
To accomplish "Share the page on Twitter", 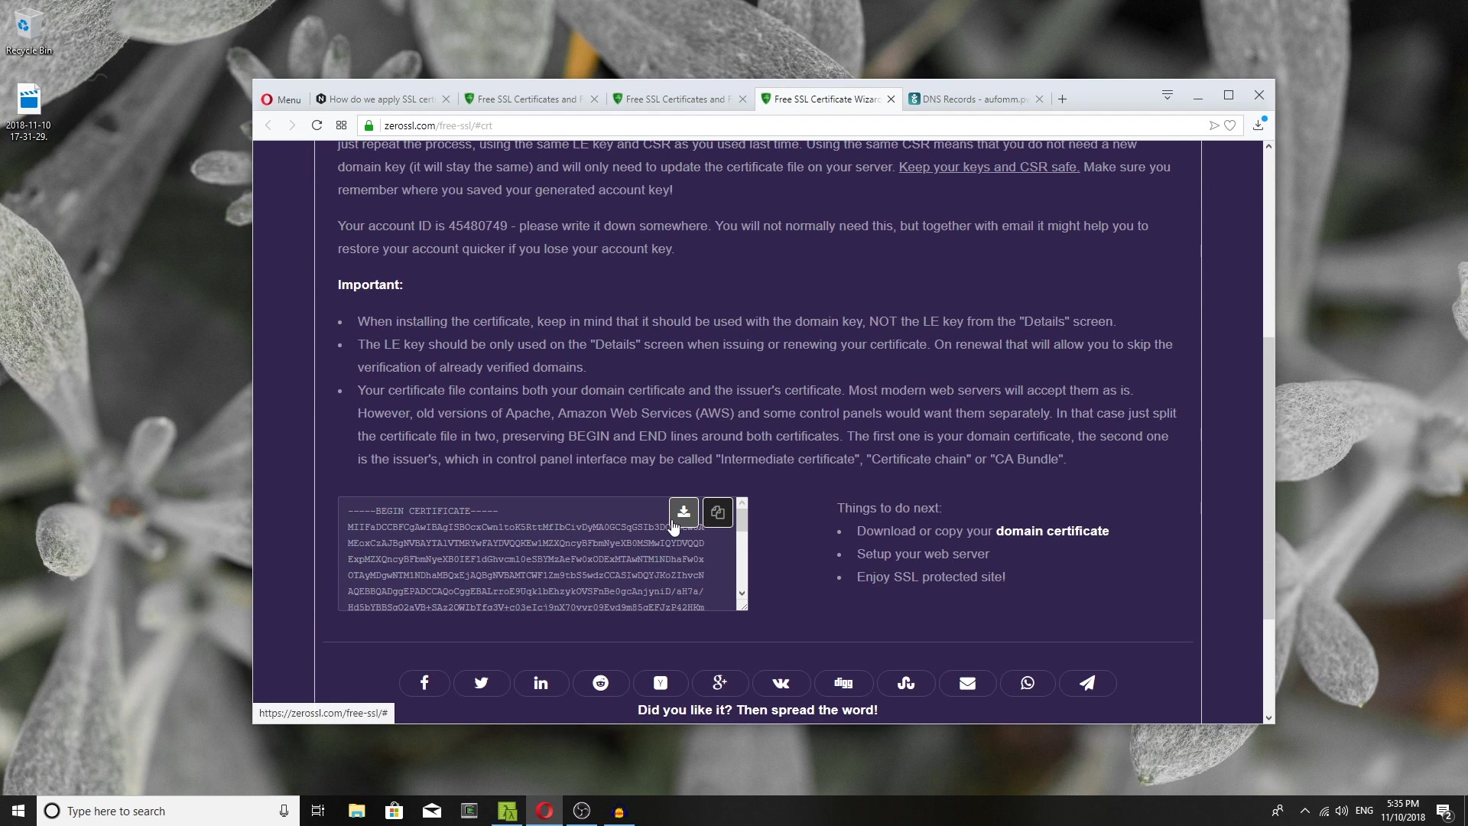I will [481, 683].
